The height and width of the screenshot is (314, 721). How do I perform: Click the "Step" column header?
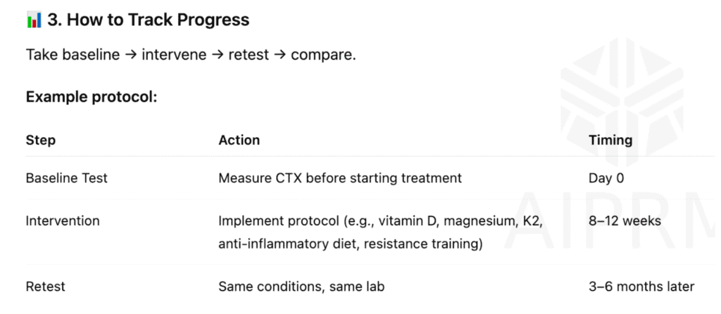[40, 140]
